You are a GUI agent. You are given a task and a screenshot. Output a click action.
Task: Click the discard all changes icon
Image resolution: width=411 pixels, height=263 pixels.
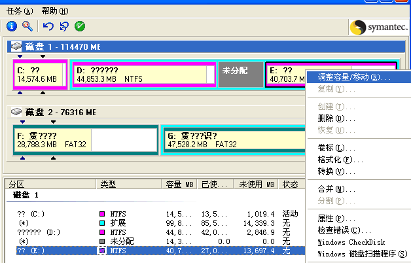point(63,26)
